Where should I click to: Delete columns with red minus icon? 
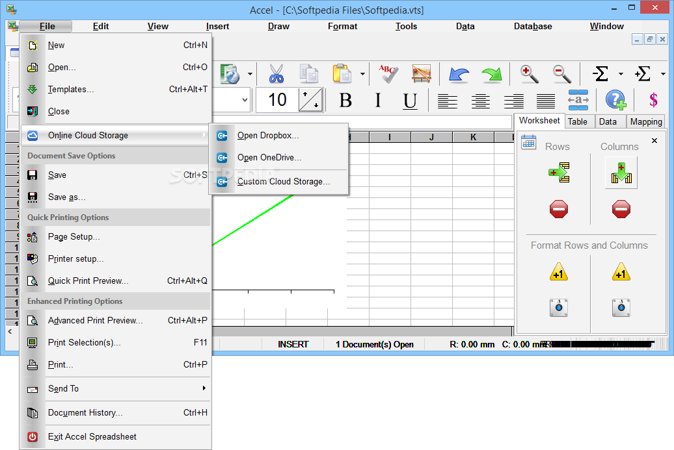pyautogui.click(x=621, y=209)
